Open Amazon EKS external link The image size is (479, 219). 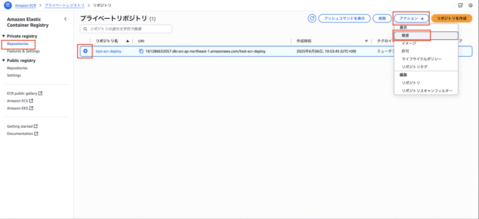[20, 108]
